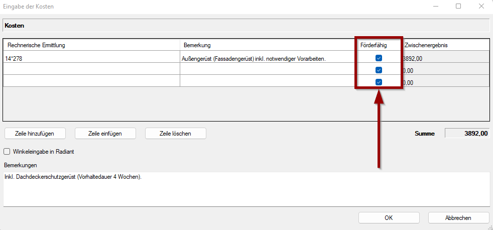Maximize the Eingabe der Kosten window
The width and height of the screenshot is (493, 230).
(458, 7)
